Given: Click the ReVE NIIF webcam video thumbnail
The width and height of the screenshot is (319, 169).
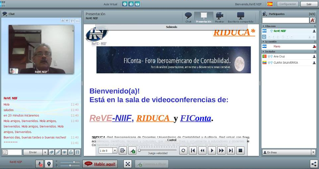Looking at the screenshot, I should click(x=41, y=49).
